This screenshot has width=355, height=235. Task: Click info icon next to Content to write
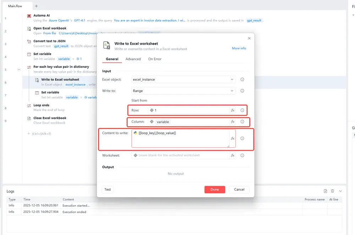[x=242, y=138]
